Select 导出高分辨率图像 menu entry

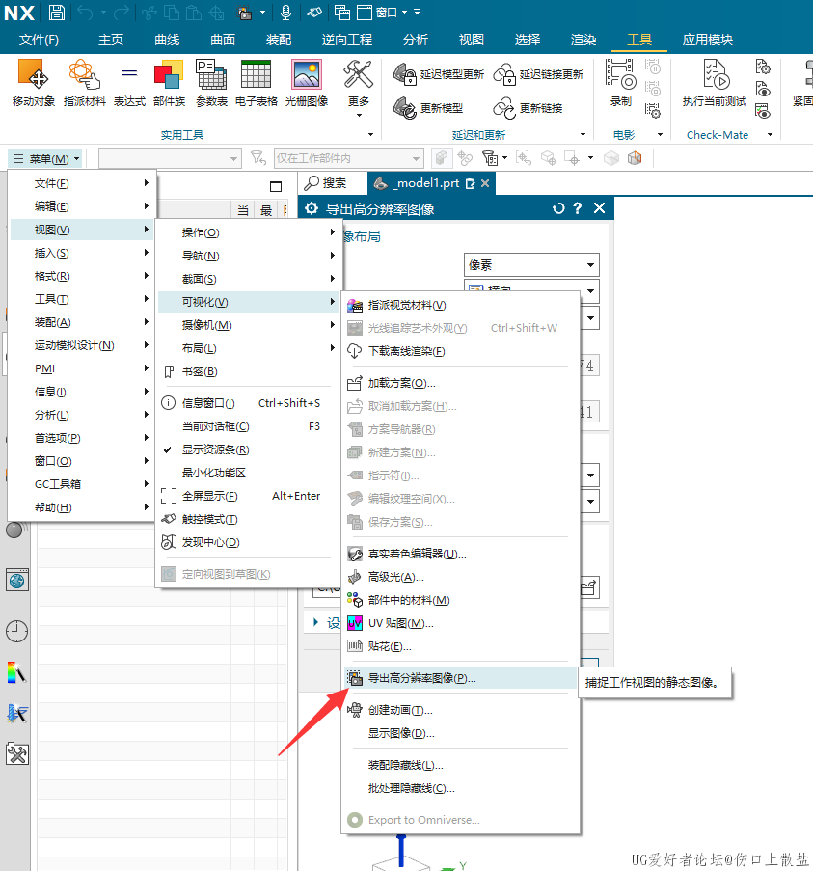tap(421, 678)
